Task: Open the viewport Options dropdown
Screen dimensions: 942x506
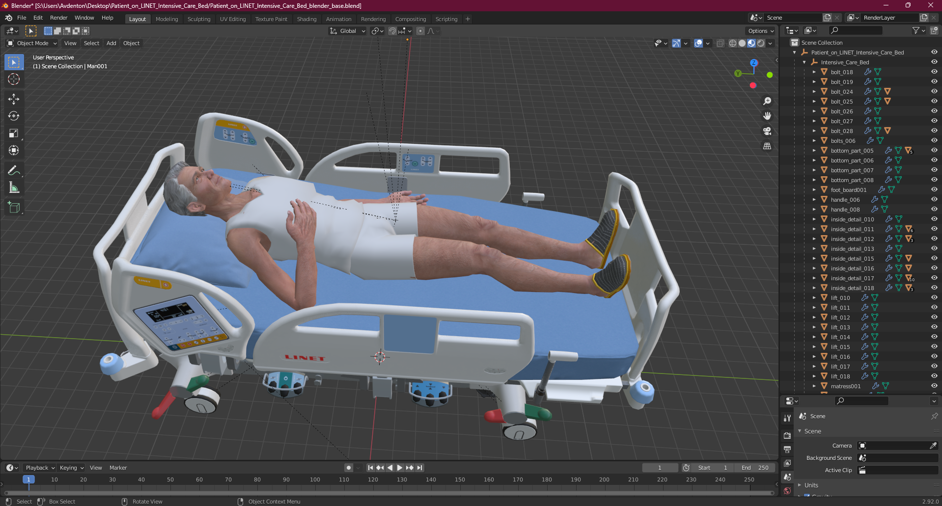Action: (761, 31)
